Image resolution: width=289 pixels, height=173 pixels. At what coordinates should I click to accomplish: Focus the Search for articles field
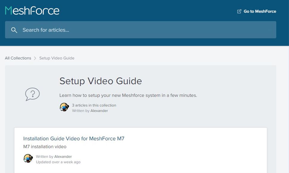[140, 30]
